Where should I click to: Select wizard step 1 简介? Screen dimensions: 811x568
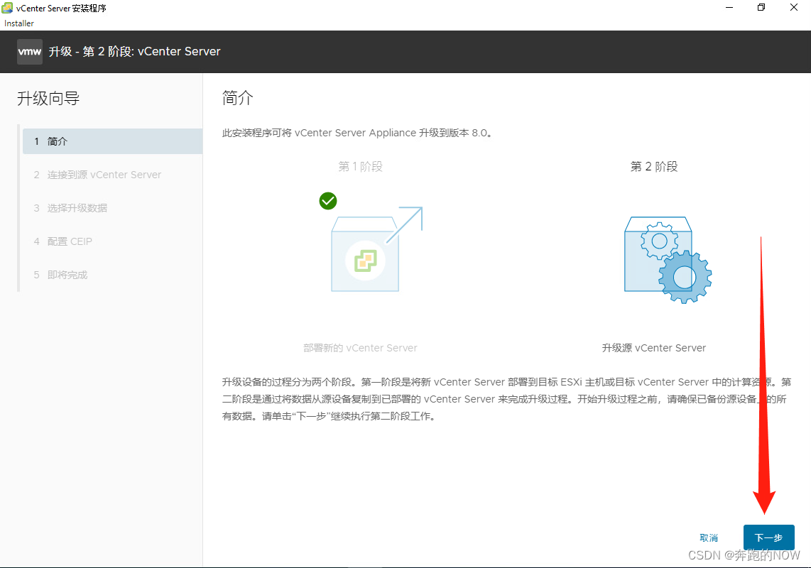point(113,141)
